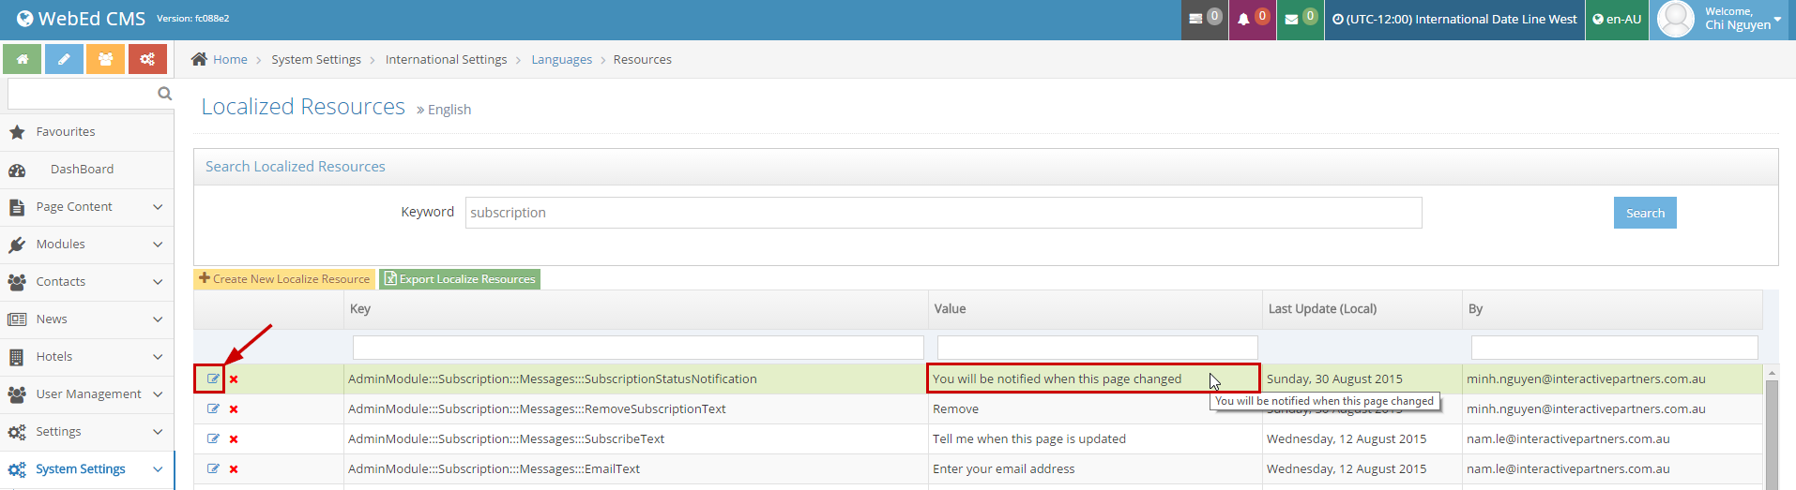Viewport: 1796px width, 490px height.
Task: Click the blue pencil edit icon button
Action: tap(64, 59)
